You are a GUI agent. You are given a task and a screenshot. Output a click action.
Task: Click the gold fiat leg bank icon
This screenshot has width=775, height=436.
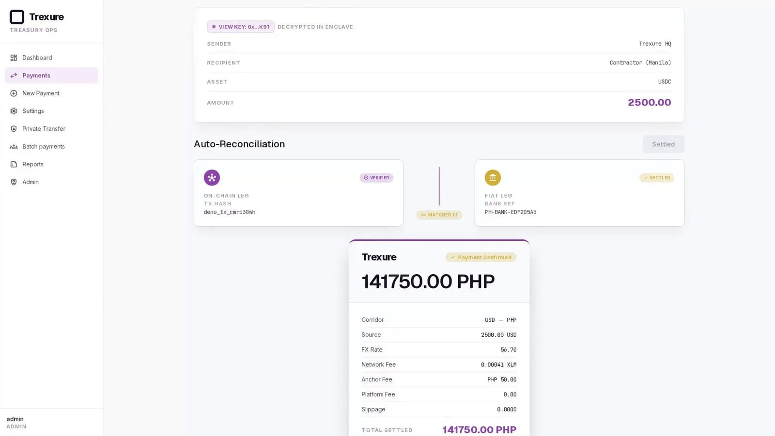(493, 178)
